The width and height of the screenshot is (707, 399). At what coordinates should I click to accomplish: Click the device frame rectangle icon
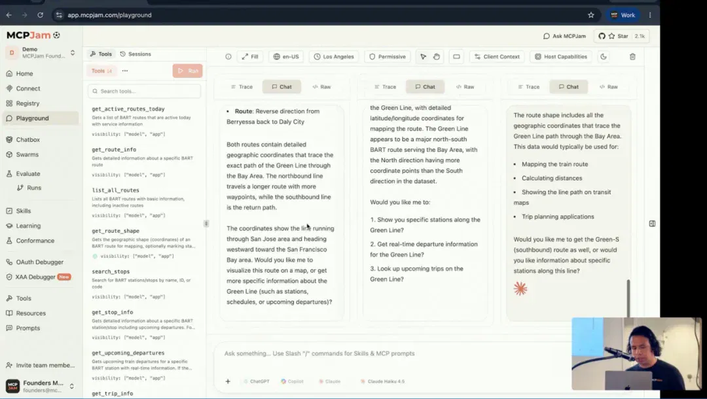click(456, 57)
